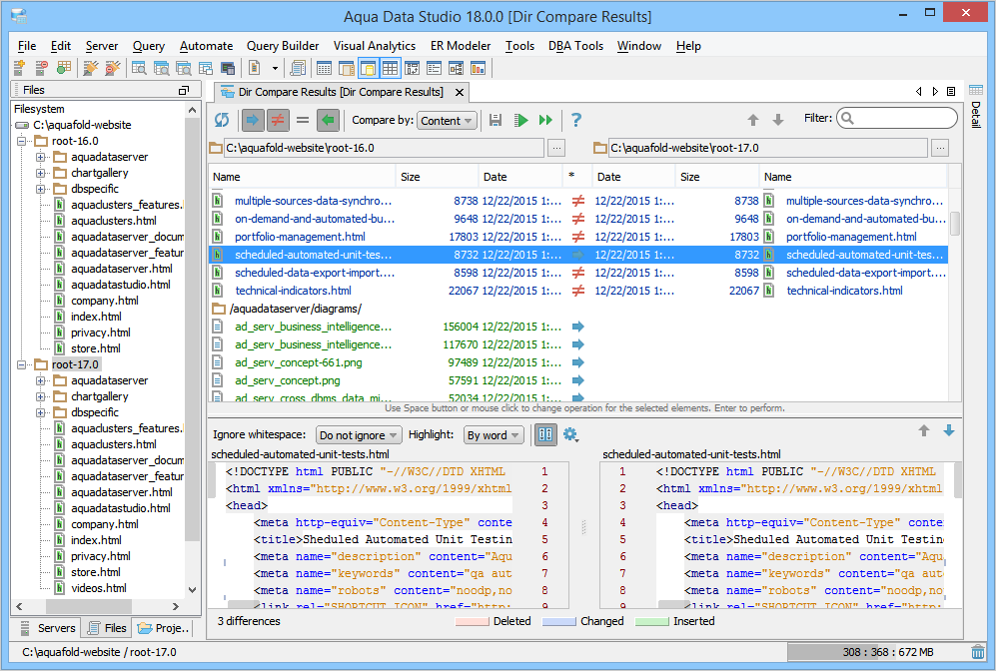
Task: Open the Compare by Content dropdown
Action: click(447, 121)
